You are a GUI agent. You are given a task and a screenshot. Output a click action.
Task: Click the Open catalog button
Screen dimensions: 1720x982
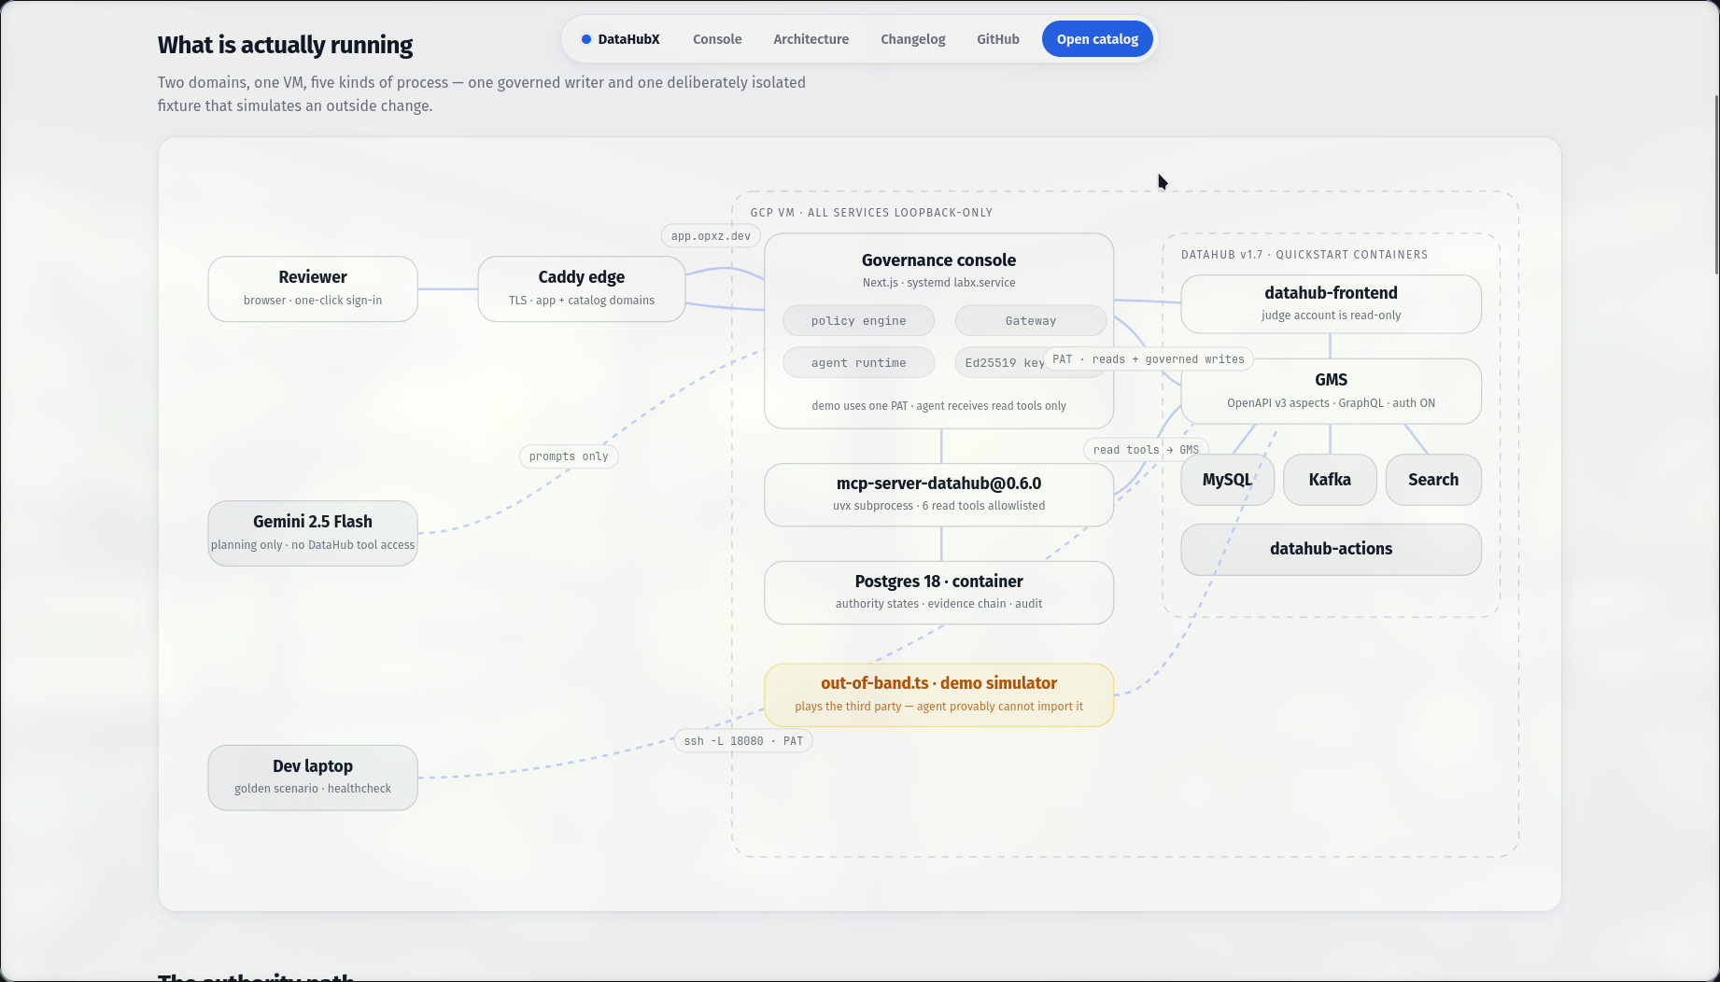click(1097, 39)
